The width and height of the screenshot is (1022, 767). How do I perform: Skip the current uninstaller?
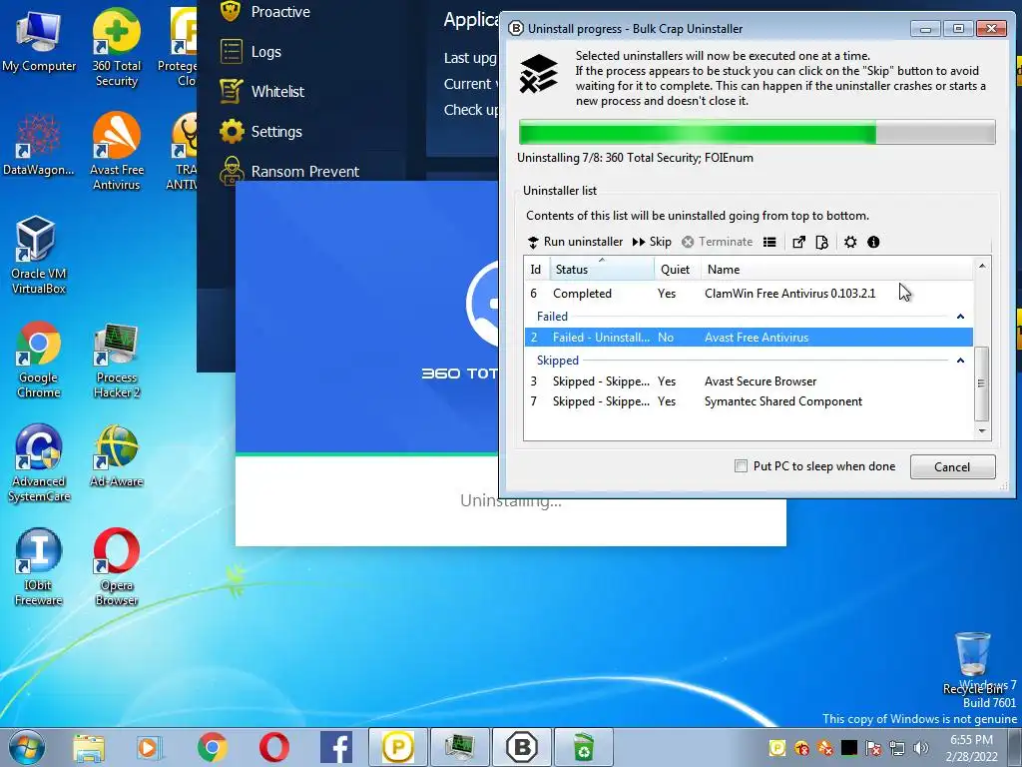coord(652,242)
